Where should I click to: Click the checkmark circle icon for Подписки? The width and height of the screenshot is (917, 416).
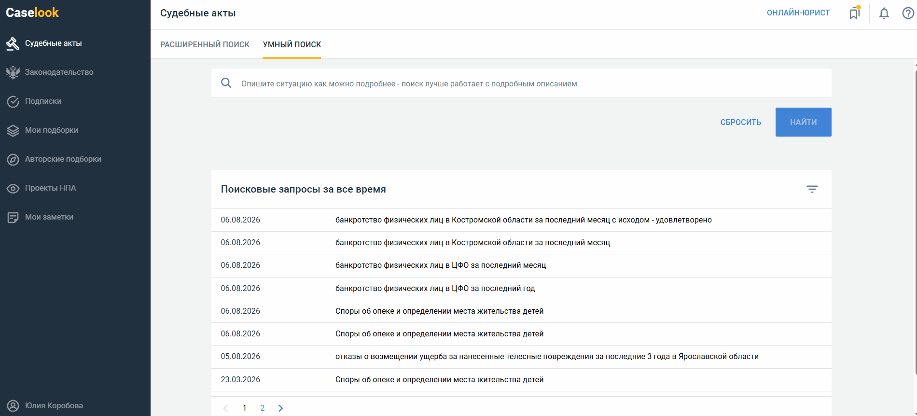(13, 101)
